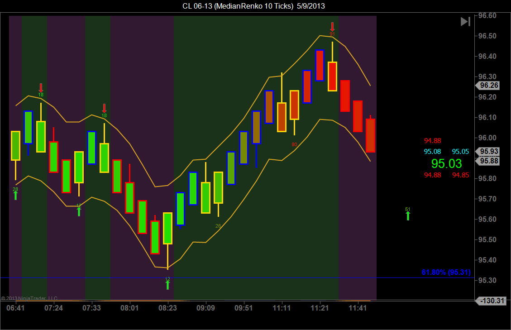
Task: Click the 95.88 price marker
Action: pyautogui.click(x=487, y=161)
